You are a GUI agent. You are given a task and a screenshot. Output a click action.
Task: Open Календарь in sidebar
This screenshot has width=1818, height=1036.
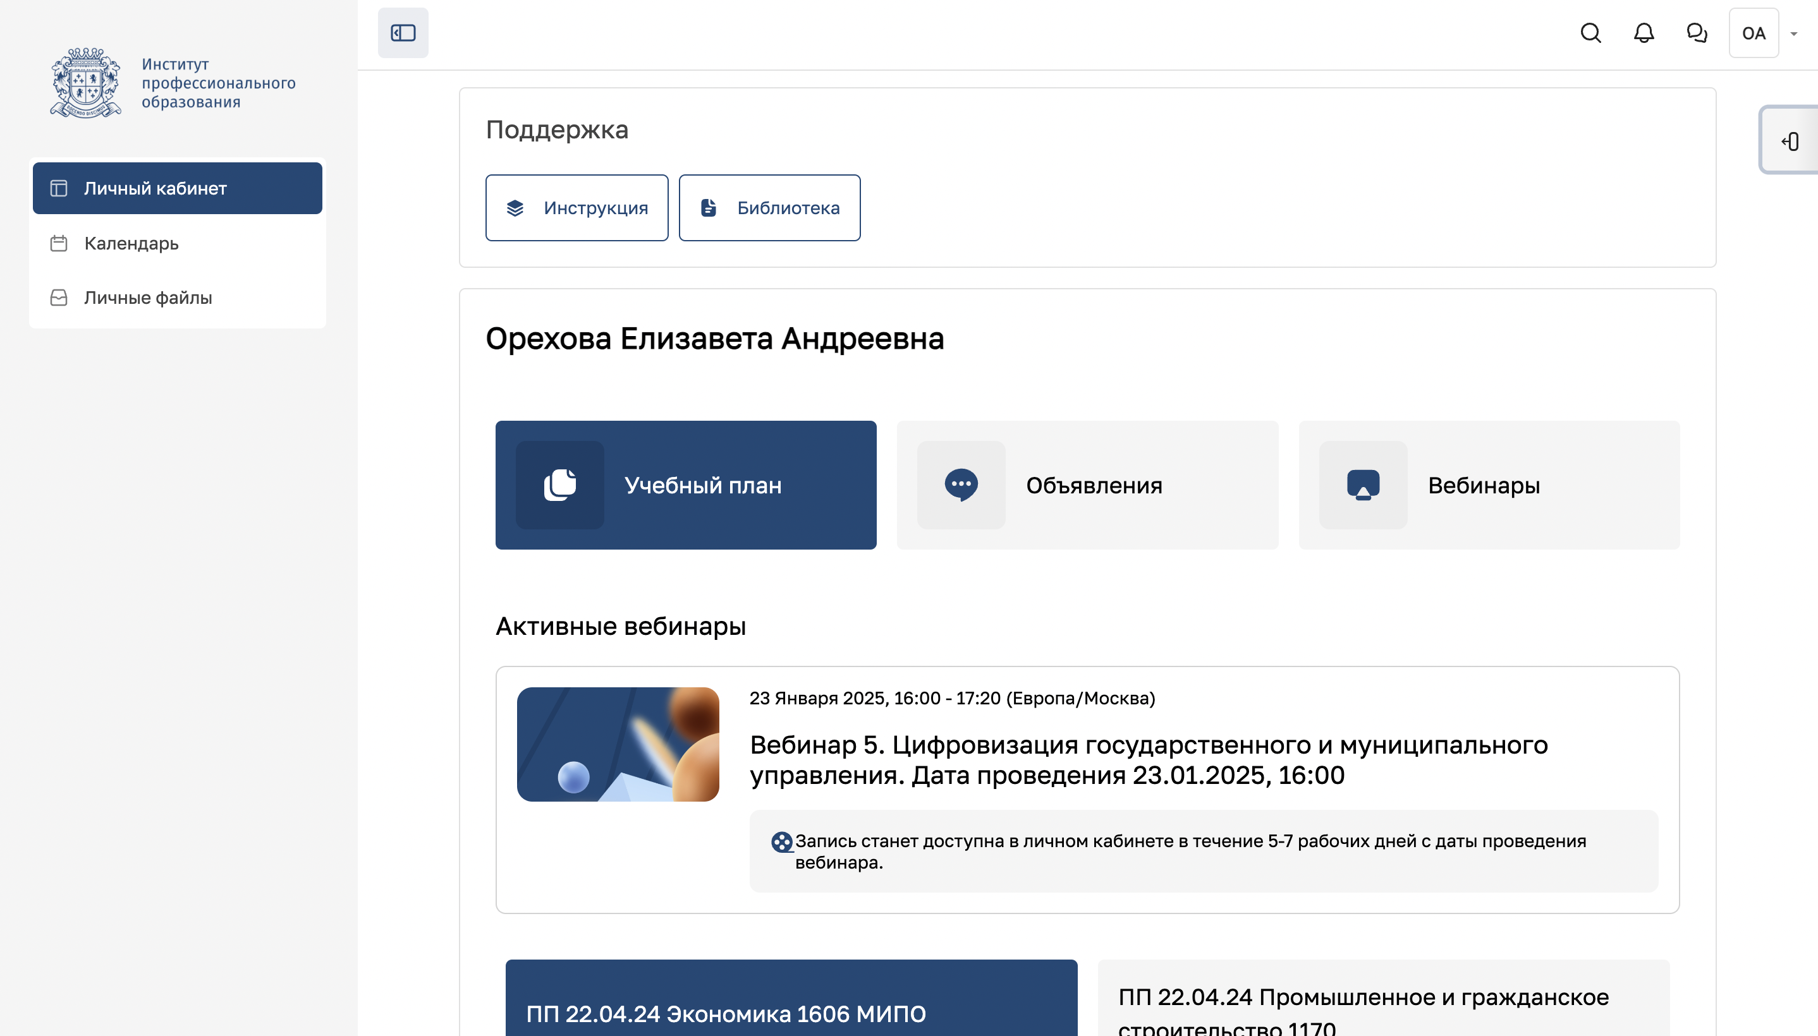coord(177,243)
